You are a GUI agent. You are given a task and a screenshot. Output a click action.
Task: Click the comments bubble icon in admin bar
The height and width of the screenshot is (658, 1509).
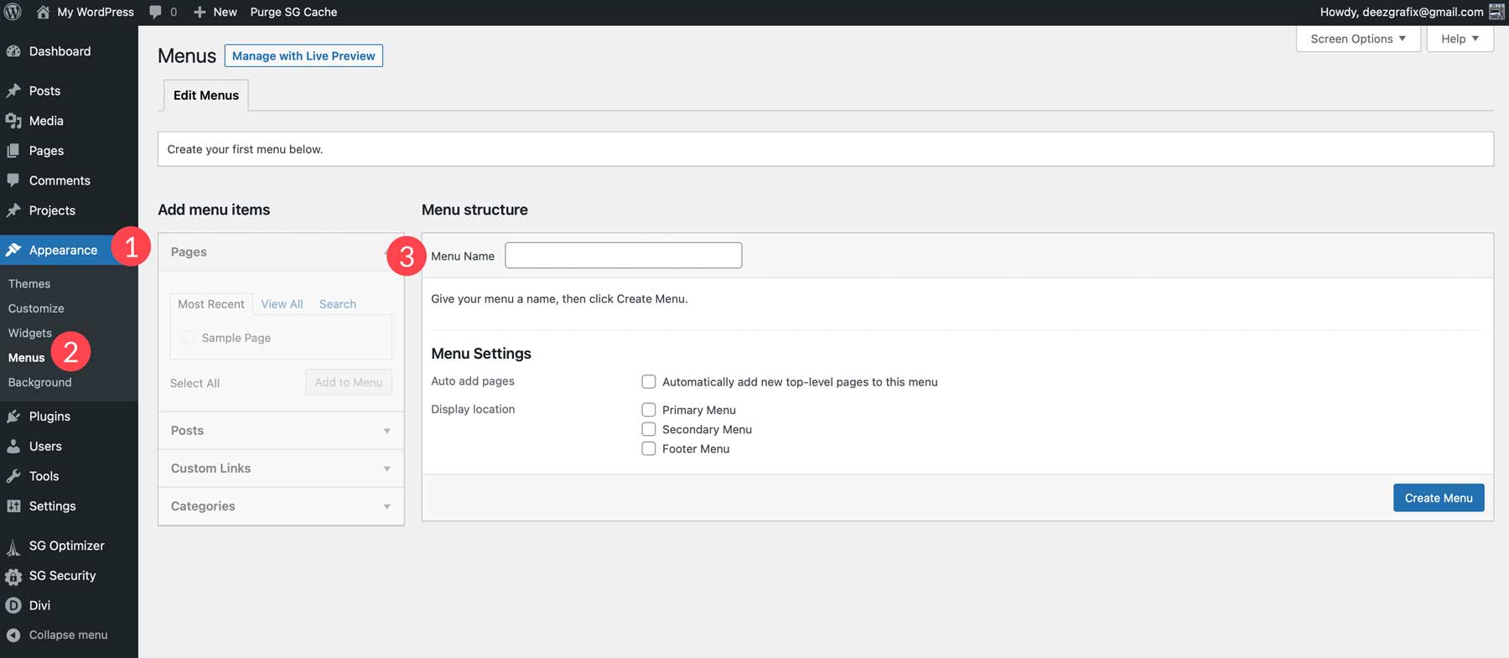(x=156, y=12)
